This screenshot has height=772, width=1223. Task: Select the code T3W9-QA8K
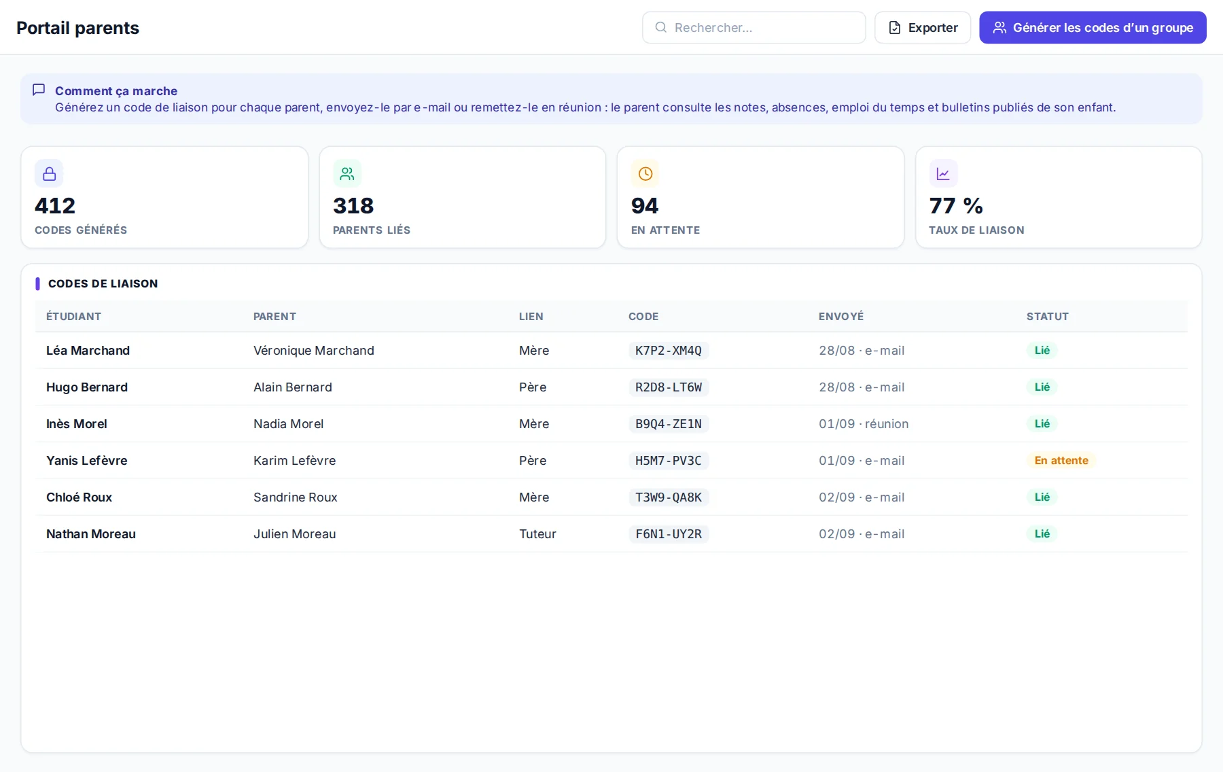(x=669, y=497)
